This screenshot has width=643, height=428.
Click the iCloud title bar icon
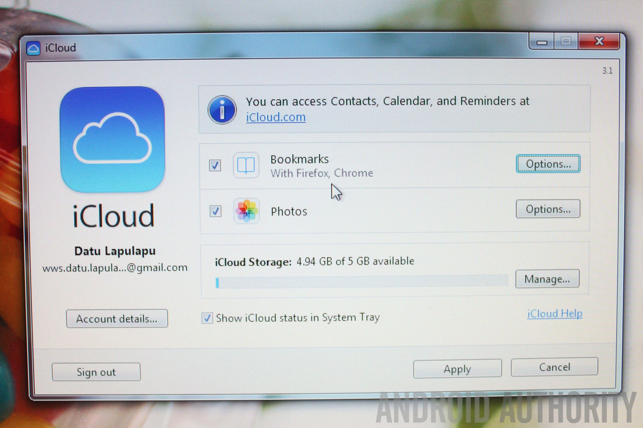[x=33, y=48]
